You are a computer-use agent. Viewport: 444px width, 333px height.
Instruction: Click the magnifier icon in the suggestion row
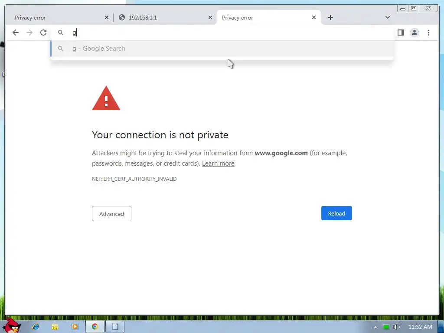(61, 49)
